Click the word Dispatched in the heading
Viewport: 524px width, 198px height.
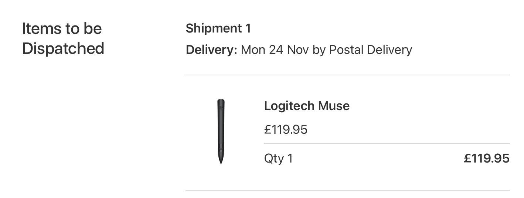coord(63,49)
